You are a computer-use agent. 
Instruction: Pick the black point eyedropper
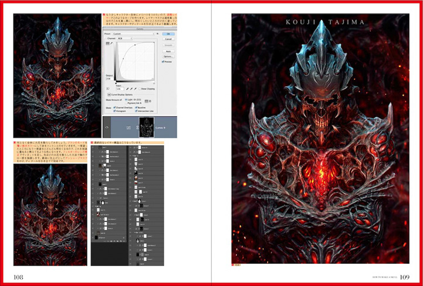coord(127,88)
